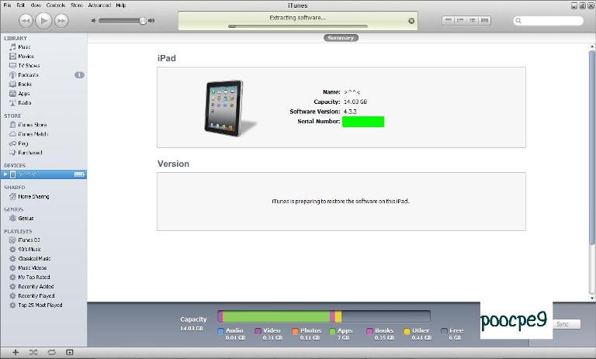This screenshot has height=359, width=596.
Task: Open the Store menu
Action: click(76, 5)
